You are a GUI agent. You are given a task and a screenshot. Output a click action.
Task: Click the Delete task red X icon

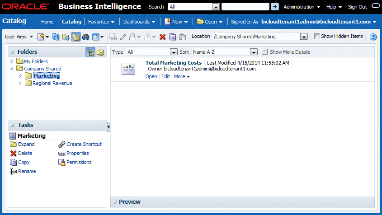coord(13,154)
